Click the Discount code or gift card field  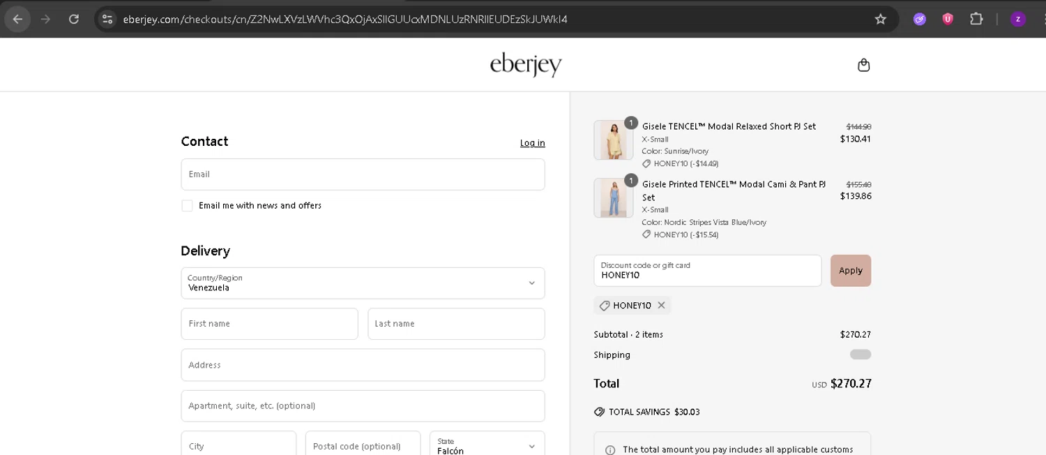click(707, 271)
